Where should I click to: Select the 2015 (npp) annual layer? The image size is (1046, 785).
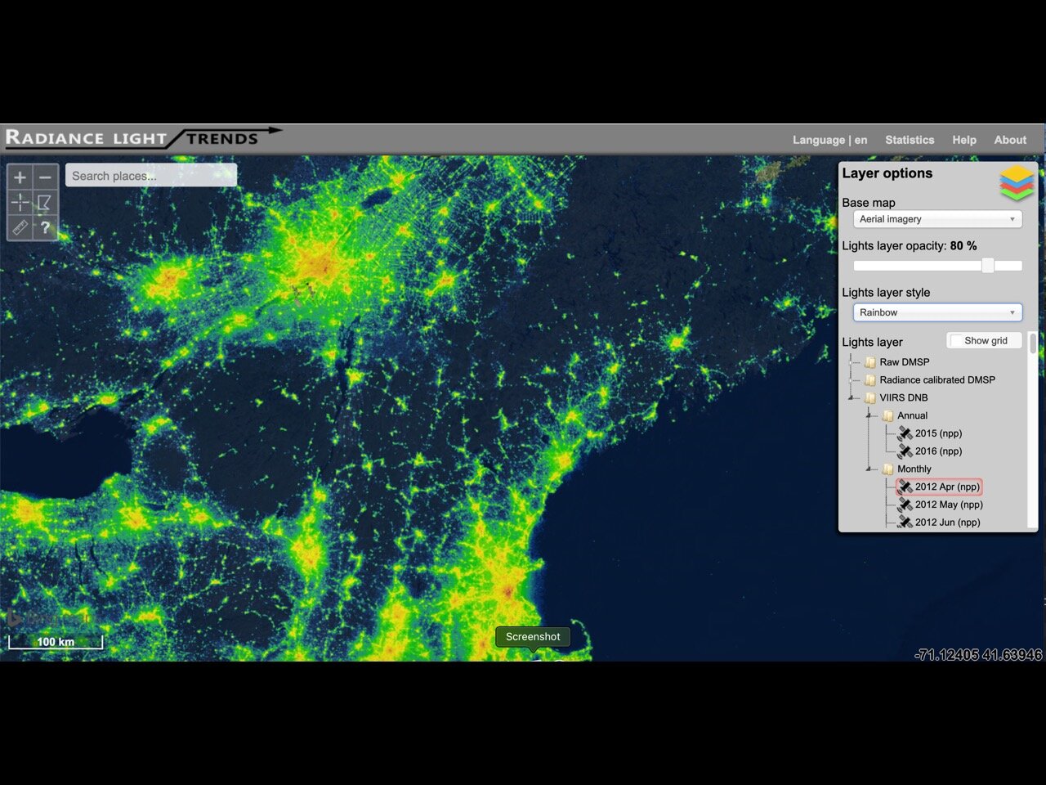(x=938, y=433)
